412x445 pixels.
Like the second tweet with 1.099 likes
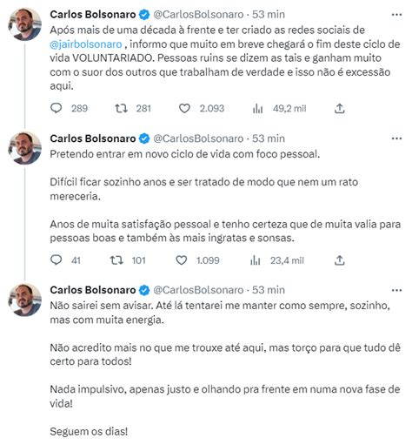click(x=182, y=260)
